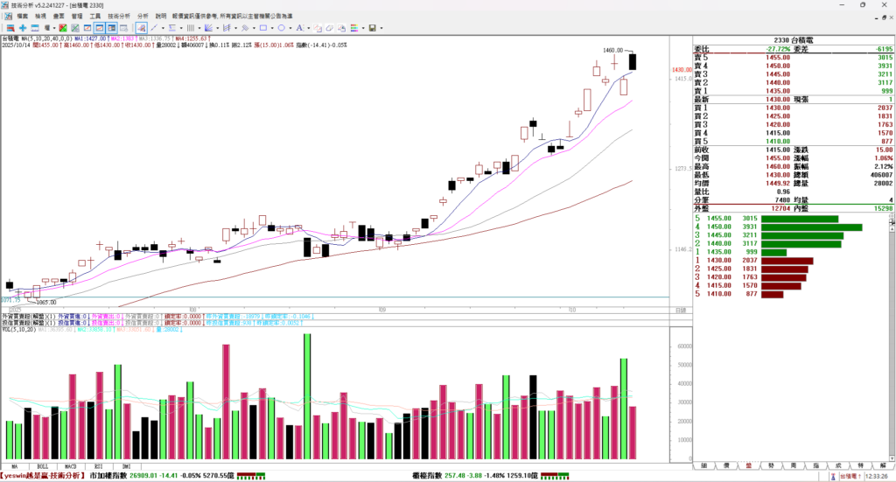Switch to the MACD indicator tab
The width and height of the screenshot is (896, 482).
click(70, 468)
